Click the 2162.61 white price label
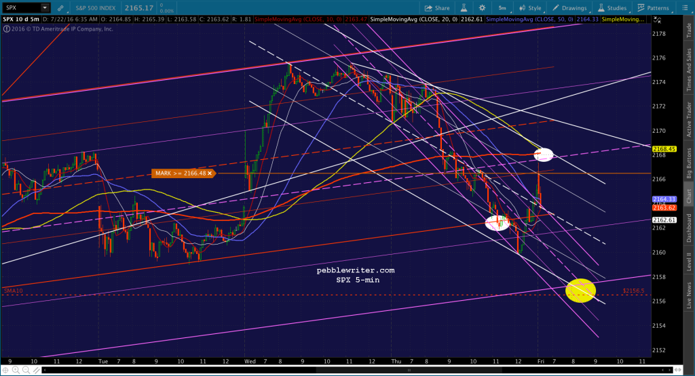The width and height of the screenshot is (695, 376). (x=664, y=220)
